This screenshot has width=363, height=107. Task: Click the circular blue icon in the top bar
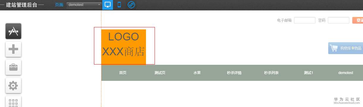131,5
